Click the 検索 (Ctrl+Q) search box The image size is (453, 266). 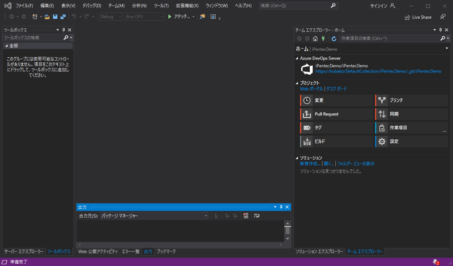coord(298,6)
